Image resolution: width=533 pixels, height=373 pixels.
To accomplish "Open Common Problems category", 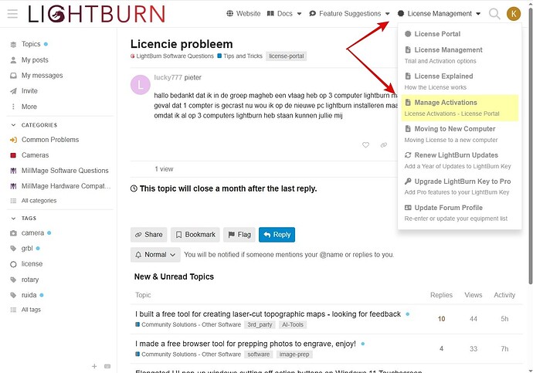I will (x=50, y=140).
